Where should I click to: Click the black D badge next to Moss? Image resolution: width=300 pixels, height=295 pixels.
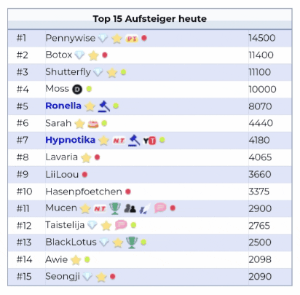point(77,90)
